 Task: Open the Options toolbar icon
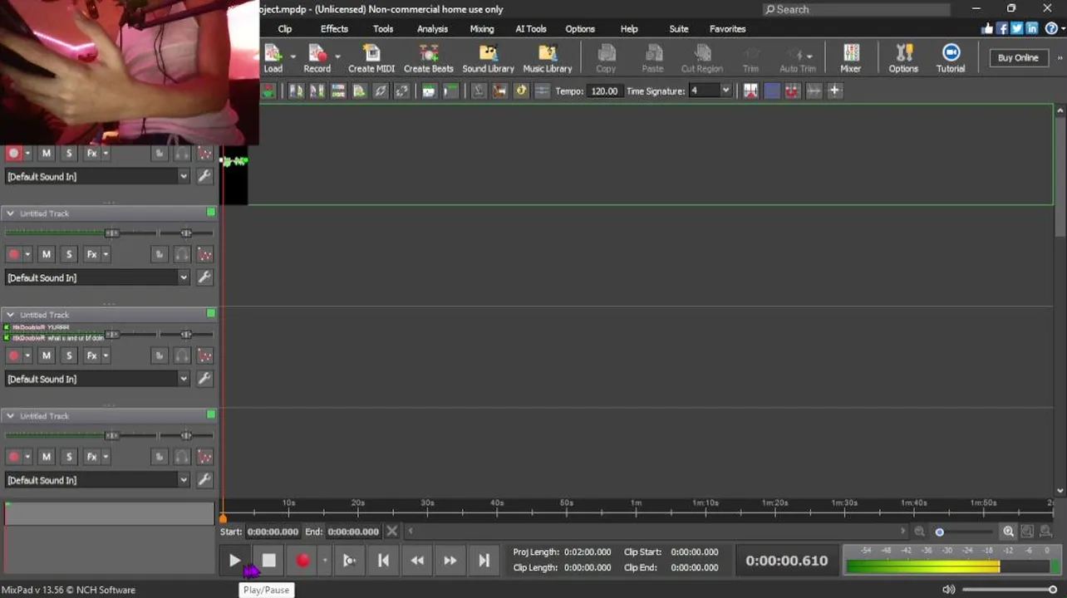tap(903, 58)
